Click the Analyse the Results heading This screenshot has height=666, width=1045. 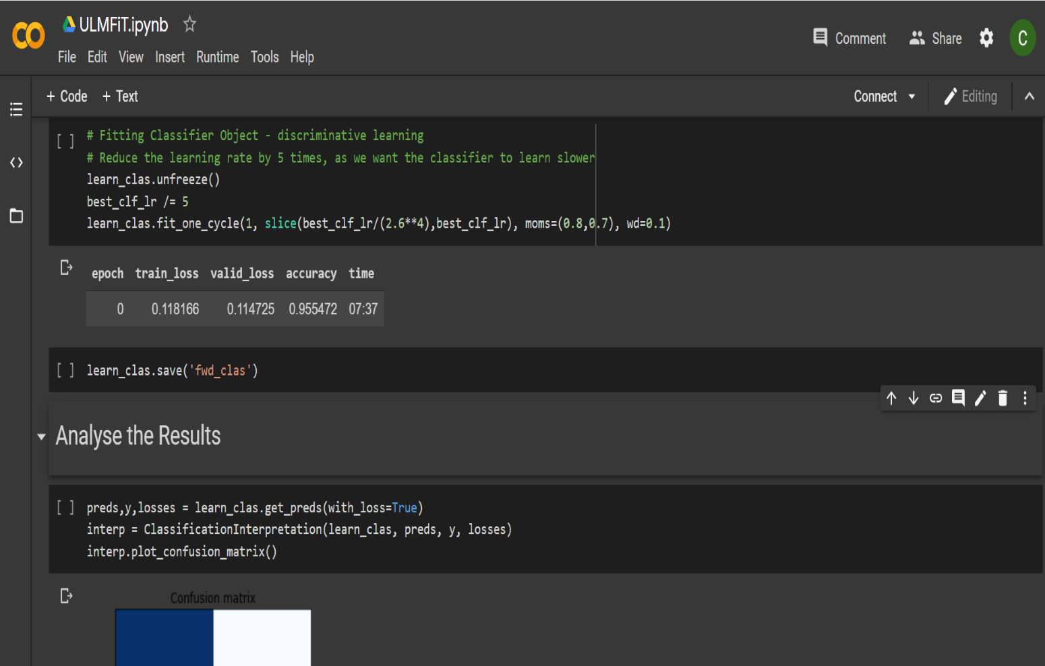(138, 436)
